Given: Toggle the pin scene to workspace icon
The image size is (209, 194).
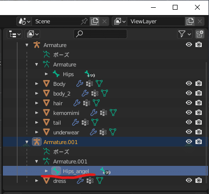Looking at the screenshot, I should (x=84, y=21).
